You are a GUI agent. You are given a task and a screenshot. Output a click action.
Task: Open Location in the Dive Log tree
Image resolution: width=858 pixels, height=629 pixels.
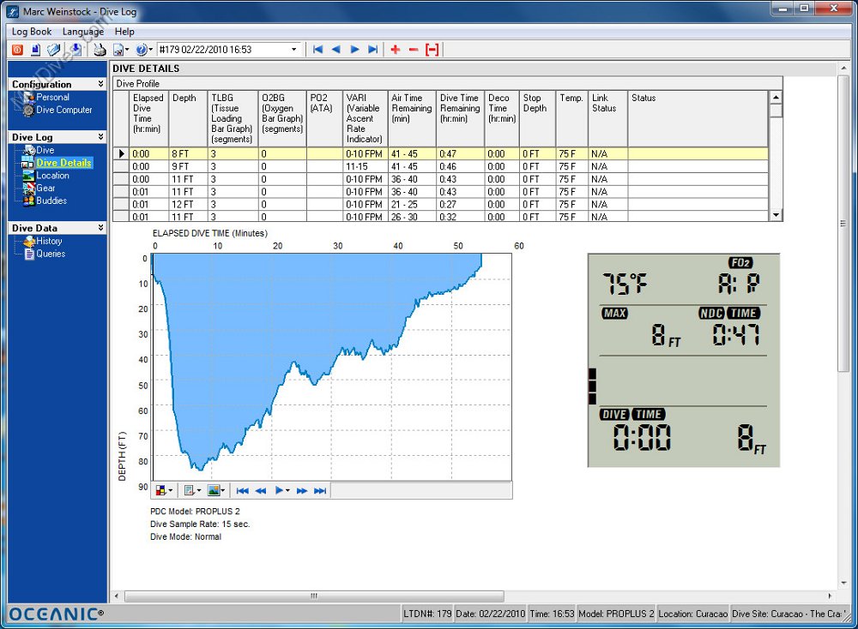pyautogui.click(x=52, y=176)
